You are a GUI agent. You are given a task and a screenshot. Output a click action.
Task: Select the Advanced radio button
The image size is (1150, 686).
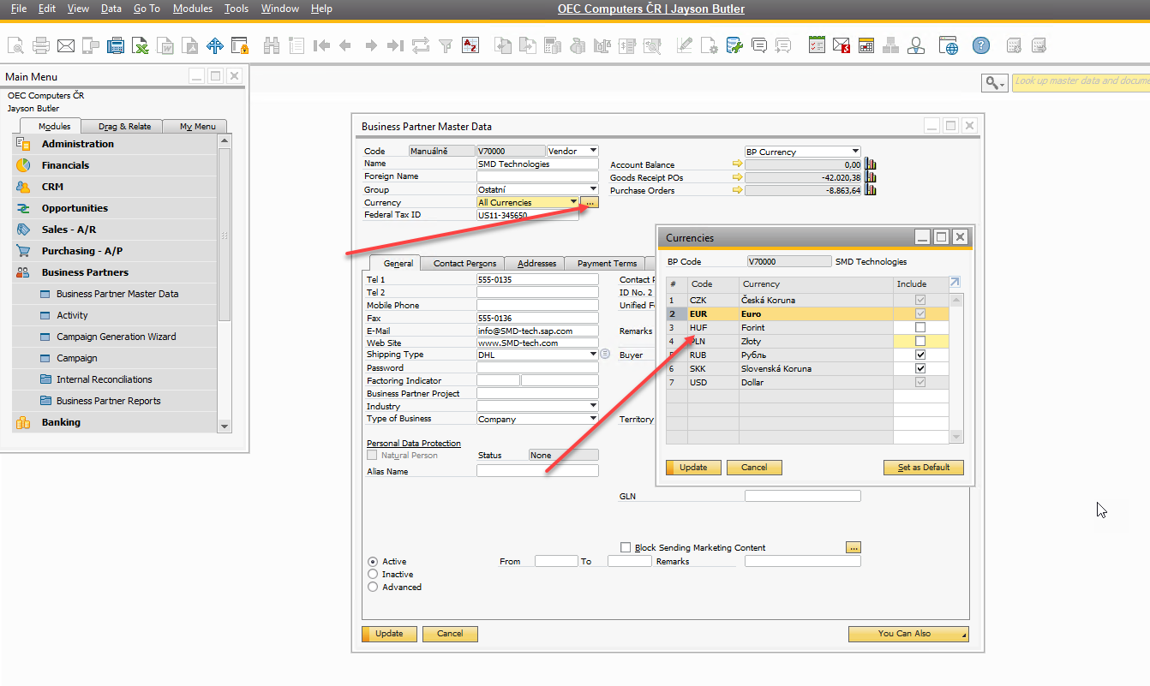(372, 588)
